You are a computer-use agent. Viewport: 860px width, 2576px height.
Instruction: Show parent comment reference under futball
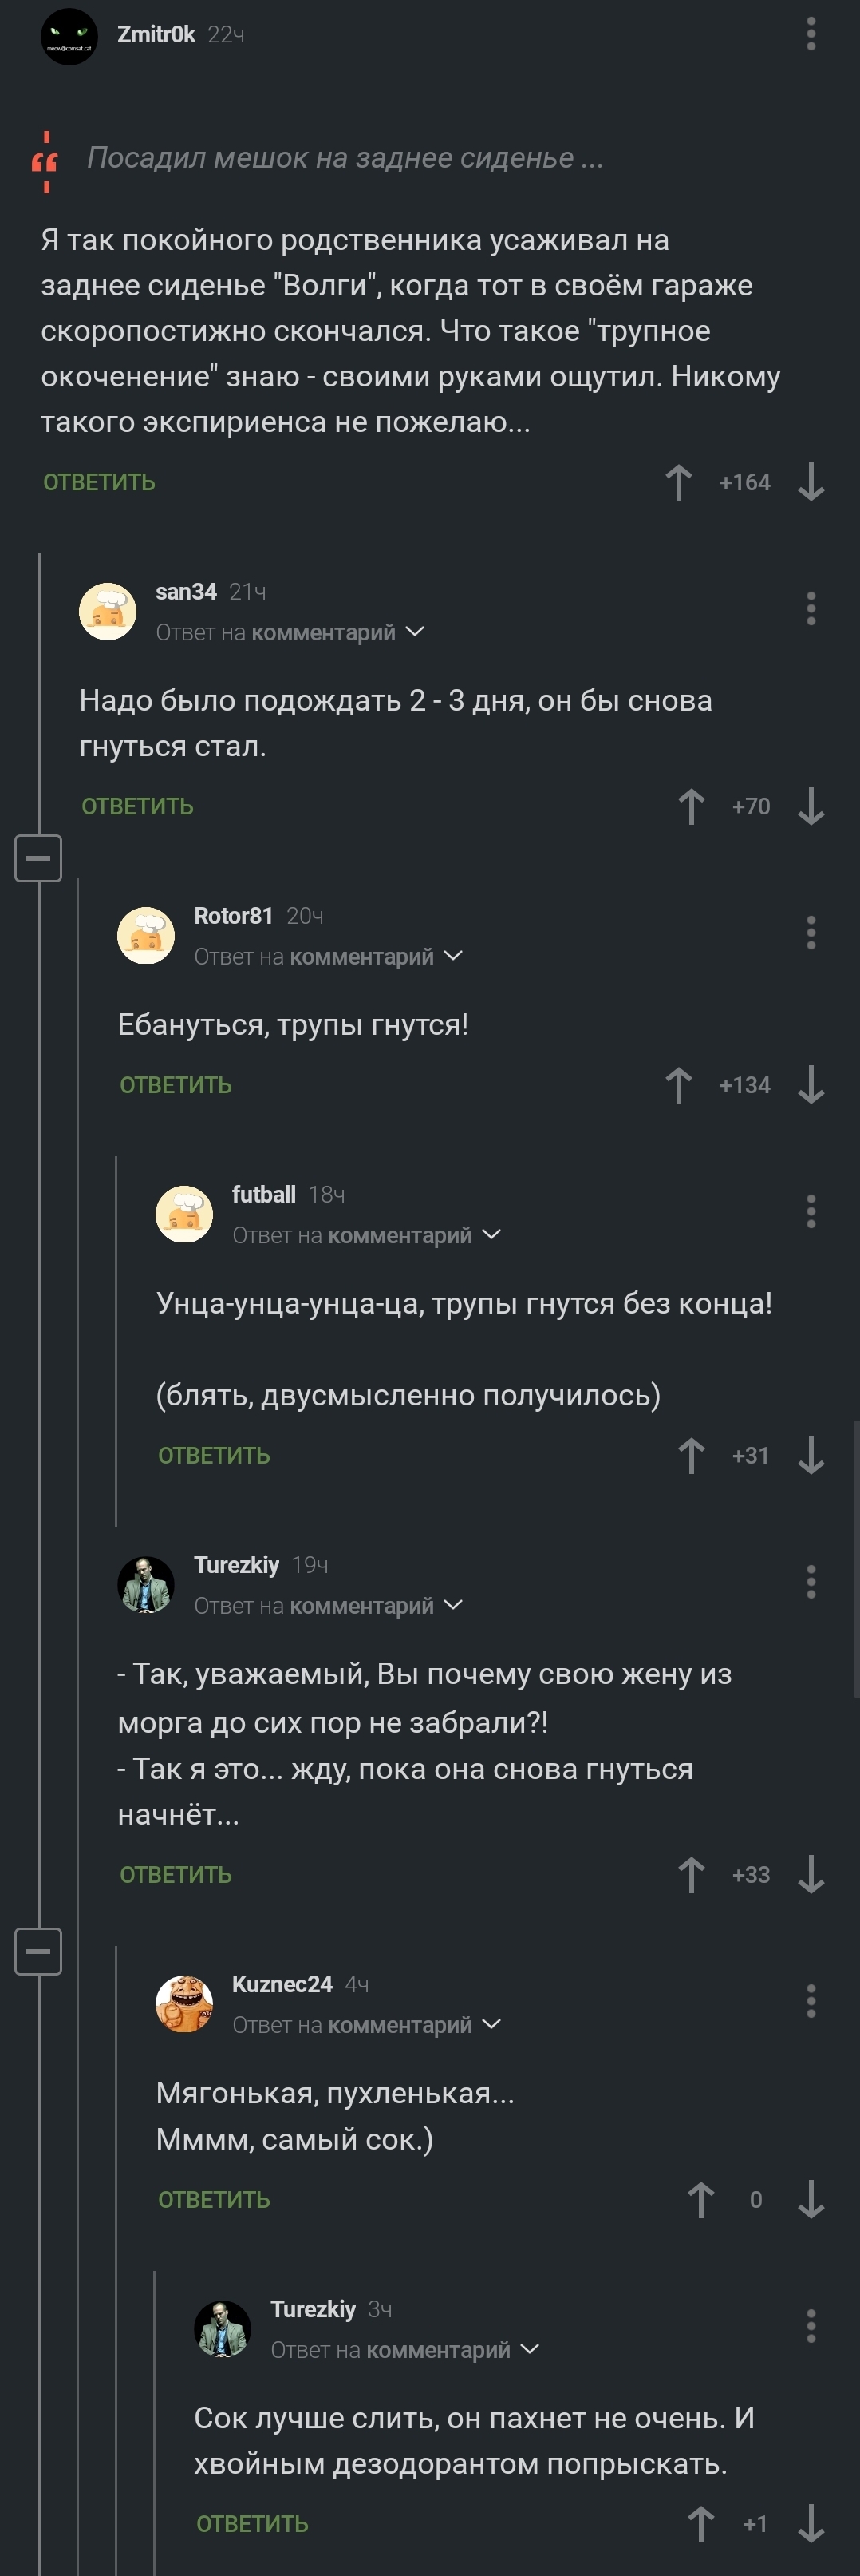pos(491,1235)
